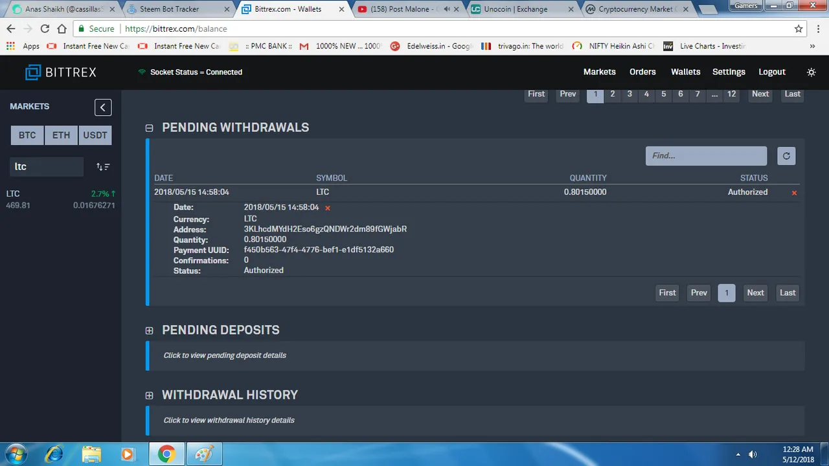Toggle the light/dark theme sun icon

(x=812, y=72)
